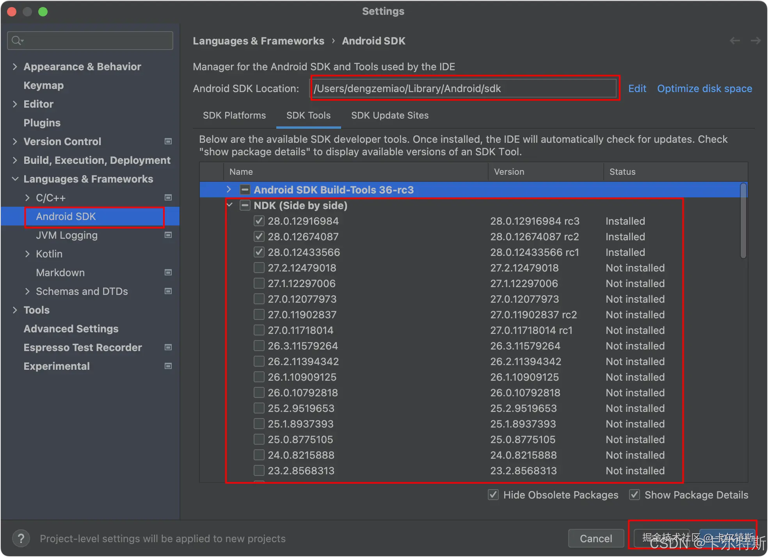Collapse the NDK (Side by side) group
Screen dimensions: 768x557
[229, 205]
